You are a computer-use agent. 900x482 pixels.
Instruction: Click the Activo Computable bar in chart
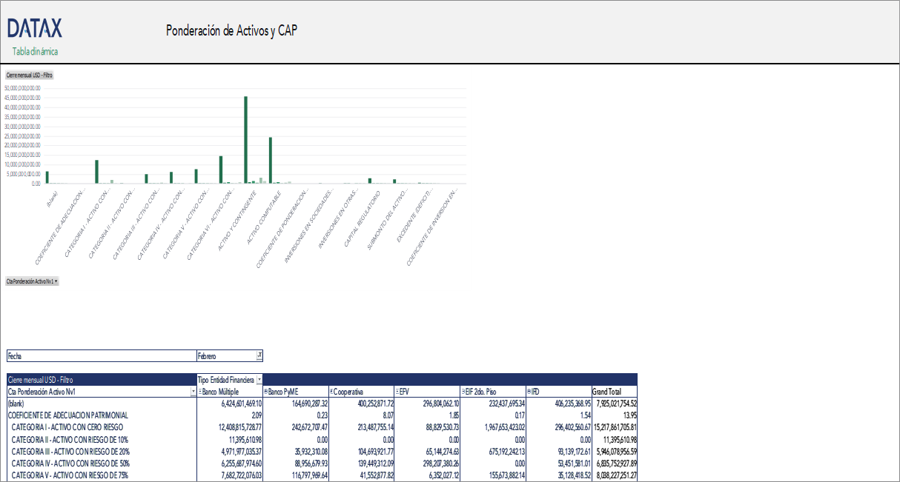270,160
